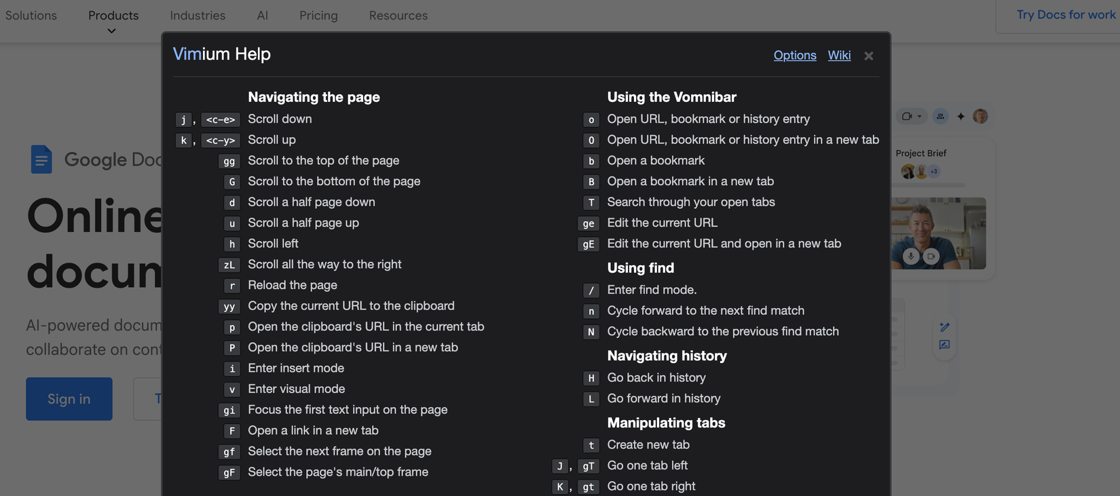Click 'Select the next frame on the page'
This screenshot has height=496, width=1120.
339,451
